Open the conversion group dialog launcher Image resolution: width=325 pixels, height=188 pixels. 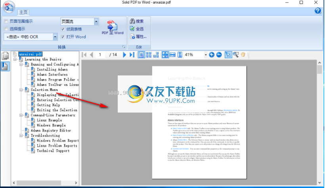point(124,47)
